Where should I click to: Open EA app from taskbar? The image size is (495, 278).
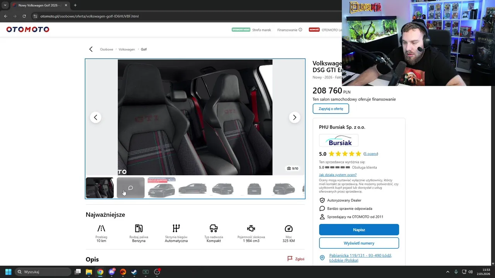[x=123, y=272]
